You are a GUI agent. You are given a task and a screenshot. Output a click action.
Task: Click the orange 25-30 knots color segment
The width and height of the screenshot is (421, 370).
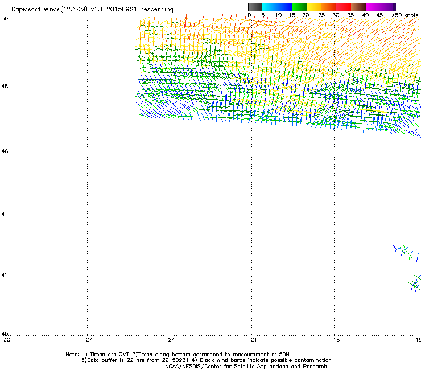(x=329, y=7)
